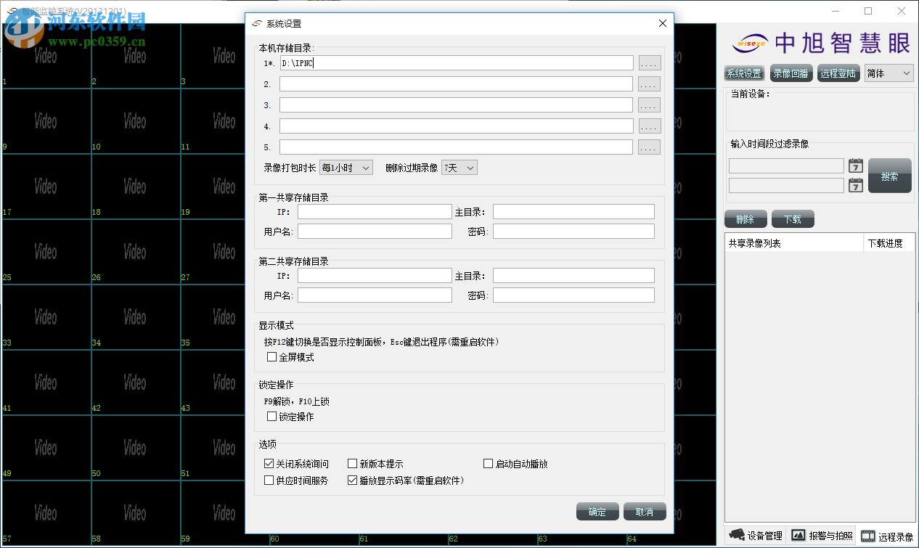
Task: Click the storage path field containing D:\IPHC
Action: [455, 62]
